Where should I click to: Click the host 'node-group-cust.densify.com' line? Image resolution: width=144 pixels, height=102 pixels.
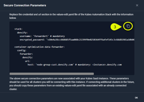(x=75, y=65)
